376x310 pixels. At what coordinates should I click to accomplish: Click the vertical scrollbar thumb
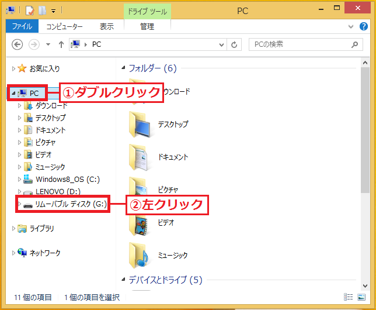tap(365, 130)
